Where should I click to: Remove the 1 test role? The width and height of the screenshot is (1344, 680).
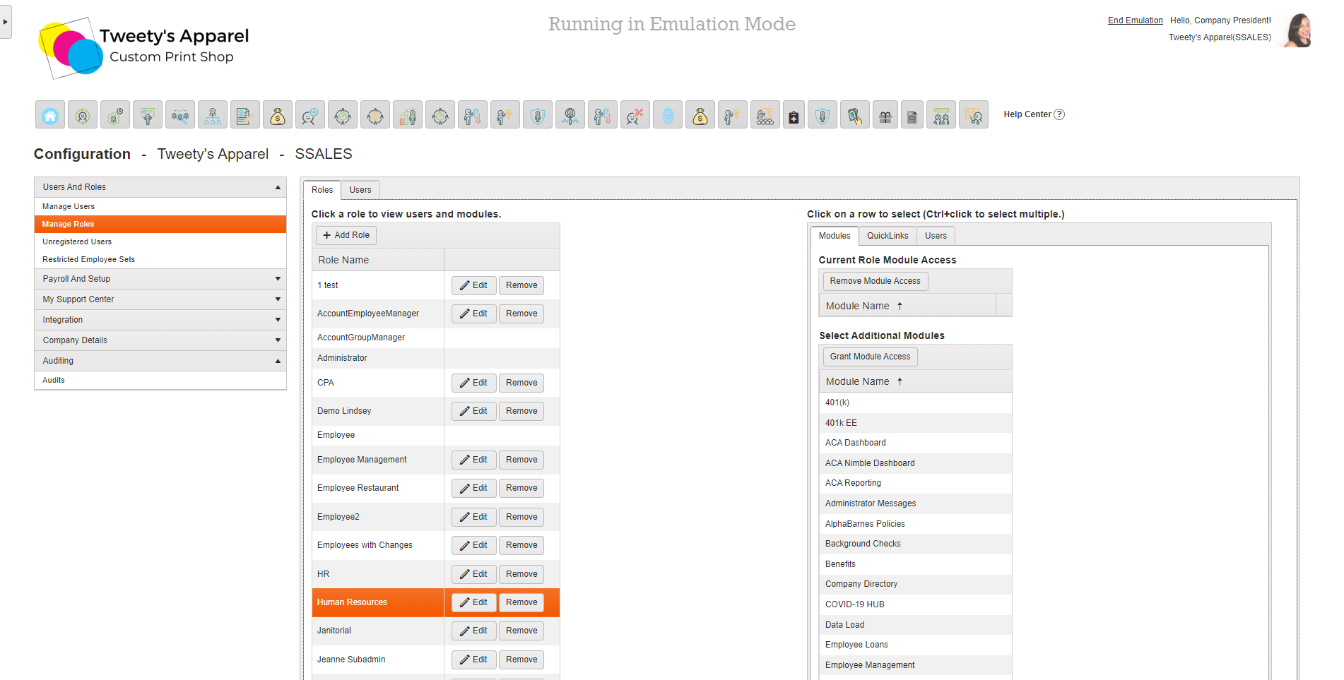pyautogui.click(x=521, y=285)
